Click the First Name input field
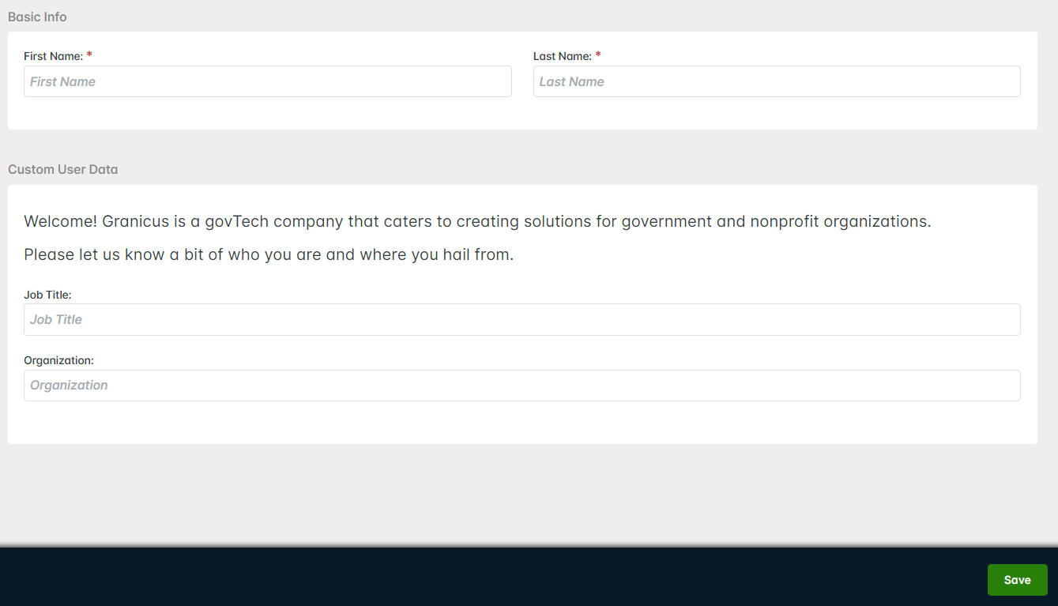 [x=267, y=81]
